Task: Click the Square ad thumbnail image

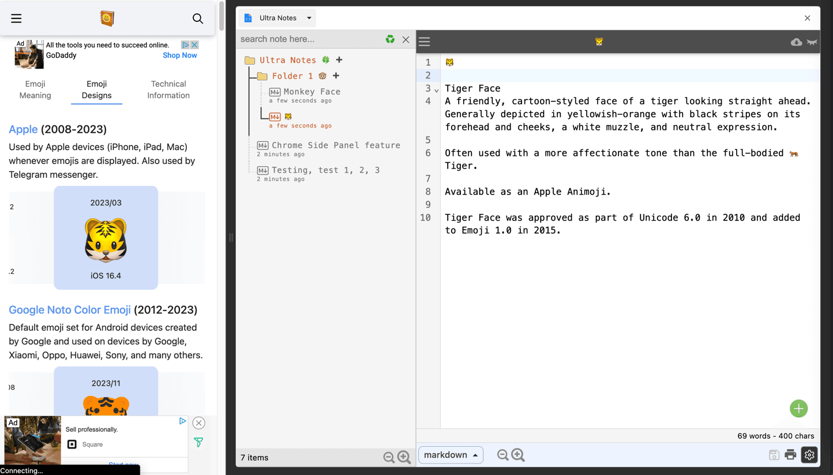Action: 32,440
